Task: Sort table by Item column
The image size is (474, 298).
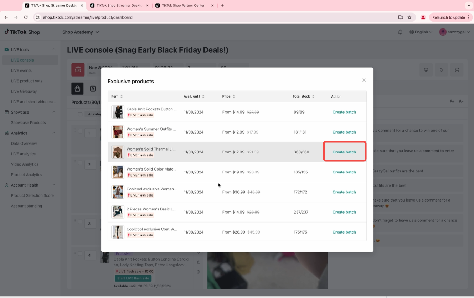Action: coord(122,96)
